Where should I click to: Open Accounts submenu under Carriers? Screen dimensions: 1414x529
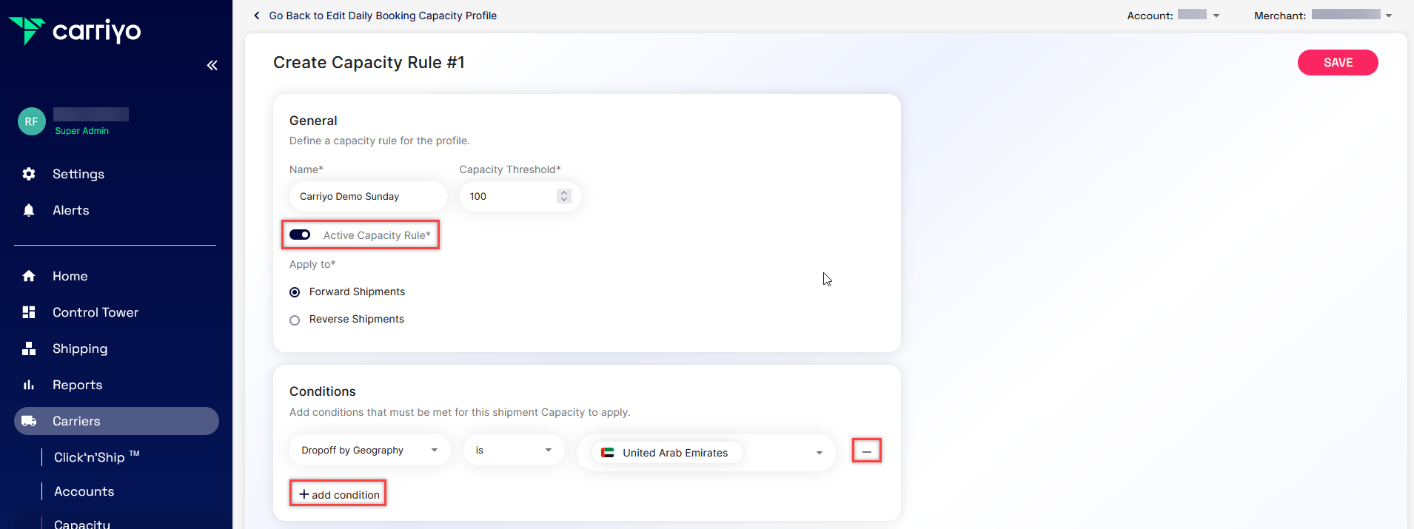(x=84, y=491)
